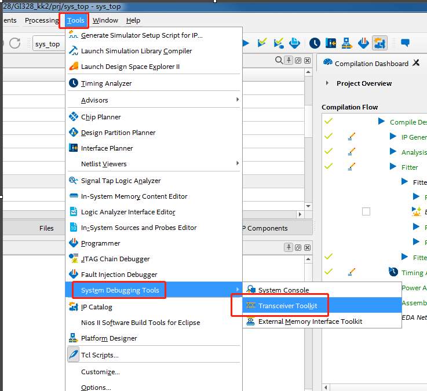Click the horizontal scroll right arrow

click(300, 214)
